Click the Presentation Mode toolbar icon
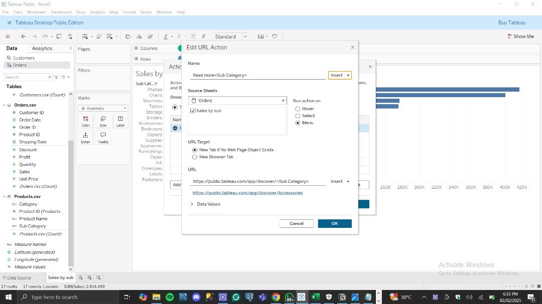 pyautogui.click(x=275, y=36)
